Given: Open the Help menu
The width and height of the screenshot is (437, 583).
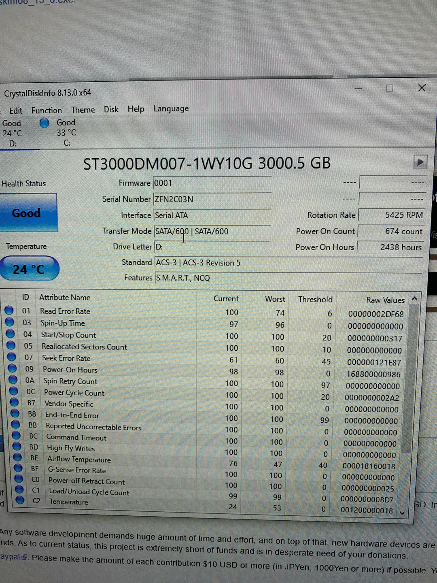Looking at the screenshot, I should pyautogui.click(x=136, y=109).
